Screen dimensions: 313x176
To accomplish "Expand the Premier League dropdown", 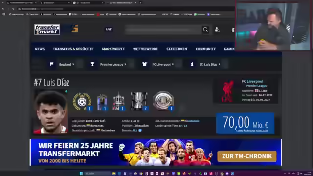I will pyautogui.click(x=113, y=64).
